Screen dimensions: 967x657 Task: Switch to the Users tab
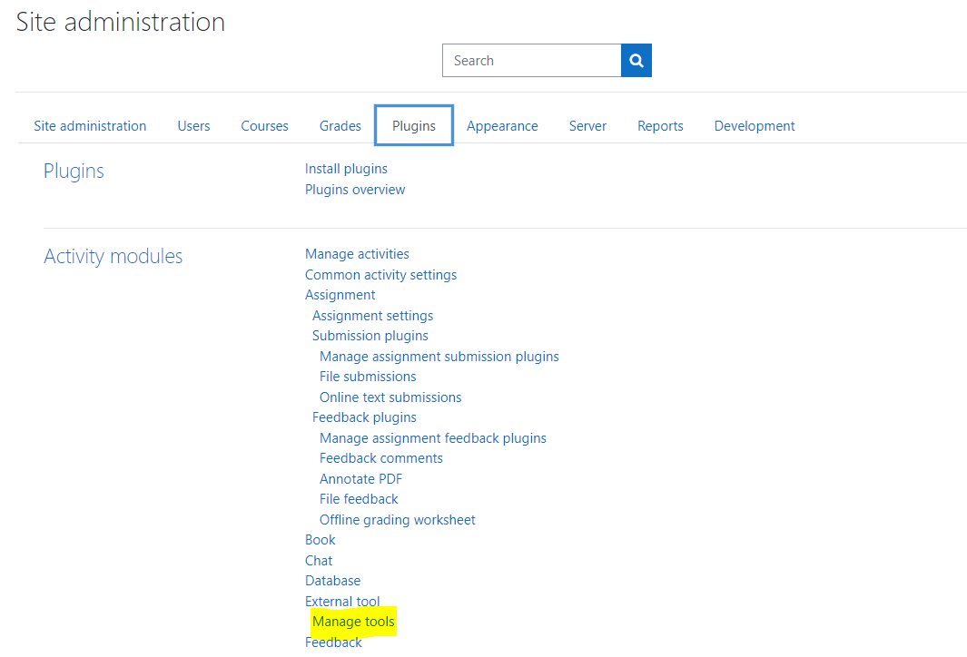click(x=193, y=126)
